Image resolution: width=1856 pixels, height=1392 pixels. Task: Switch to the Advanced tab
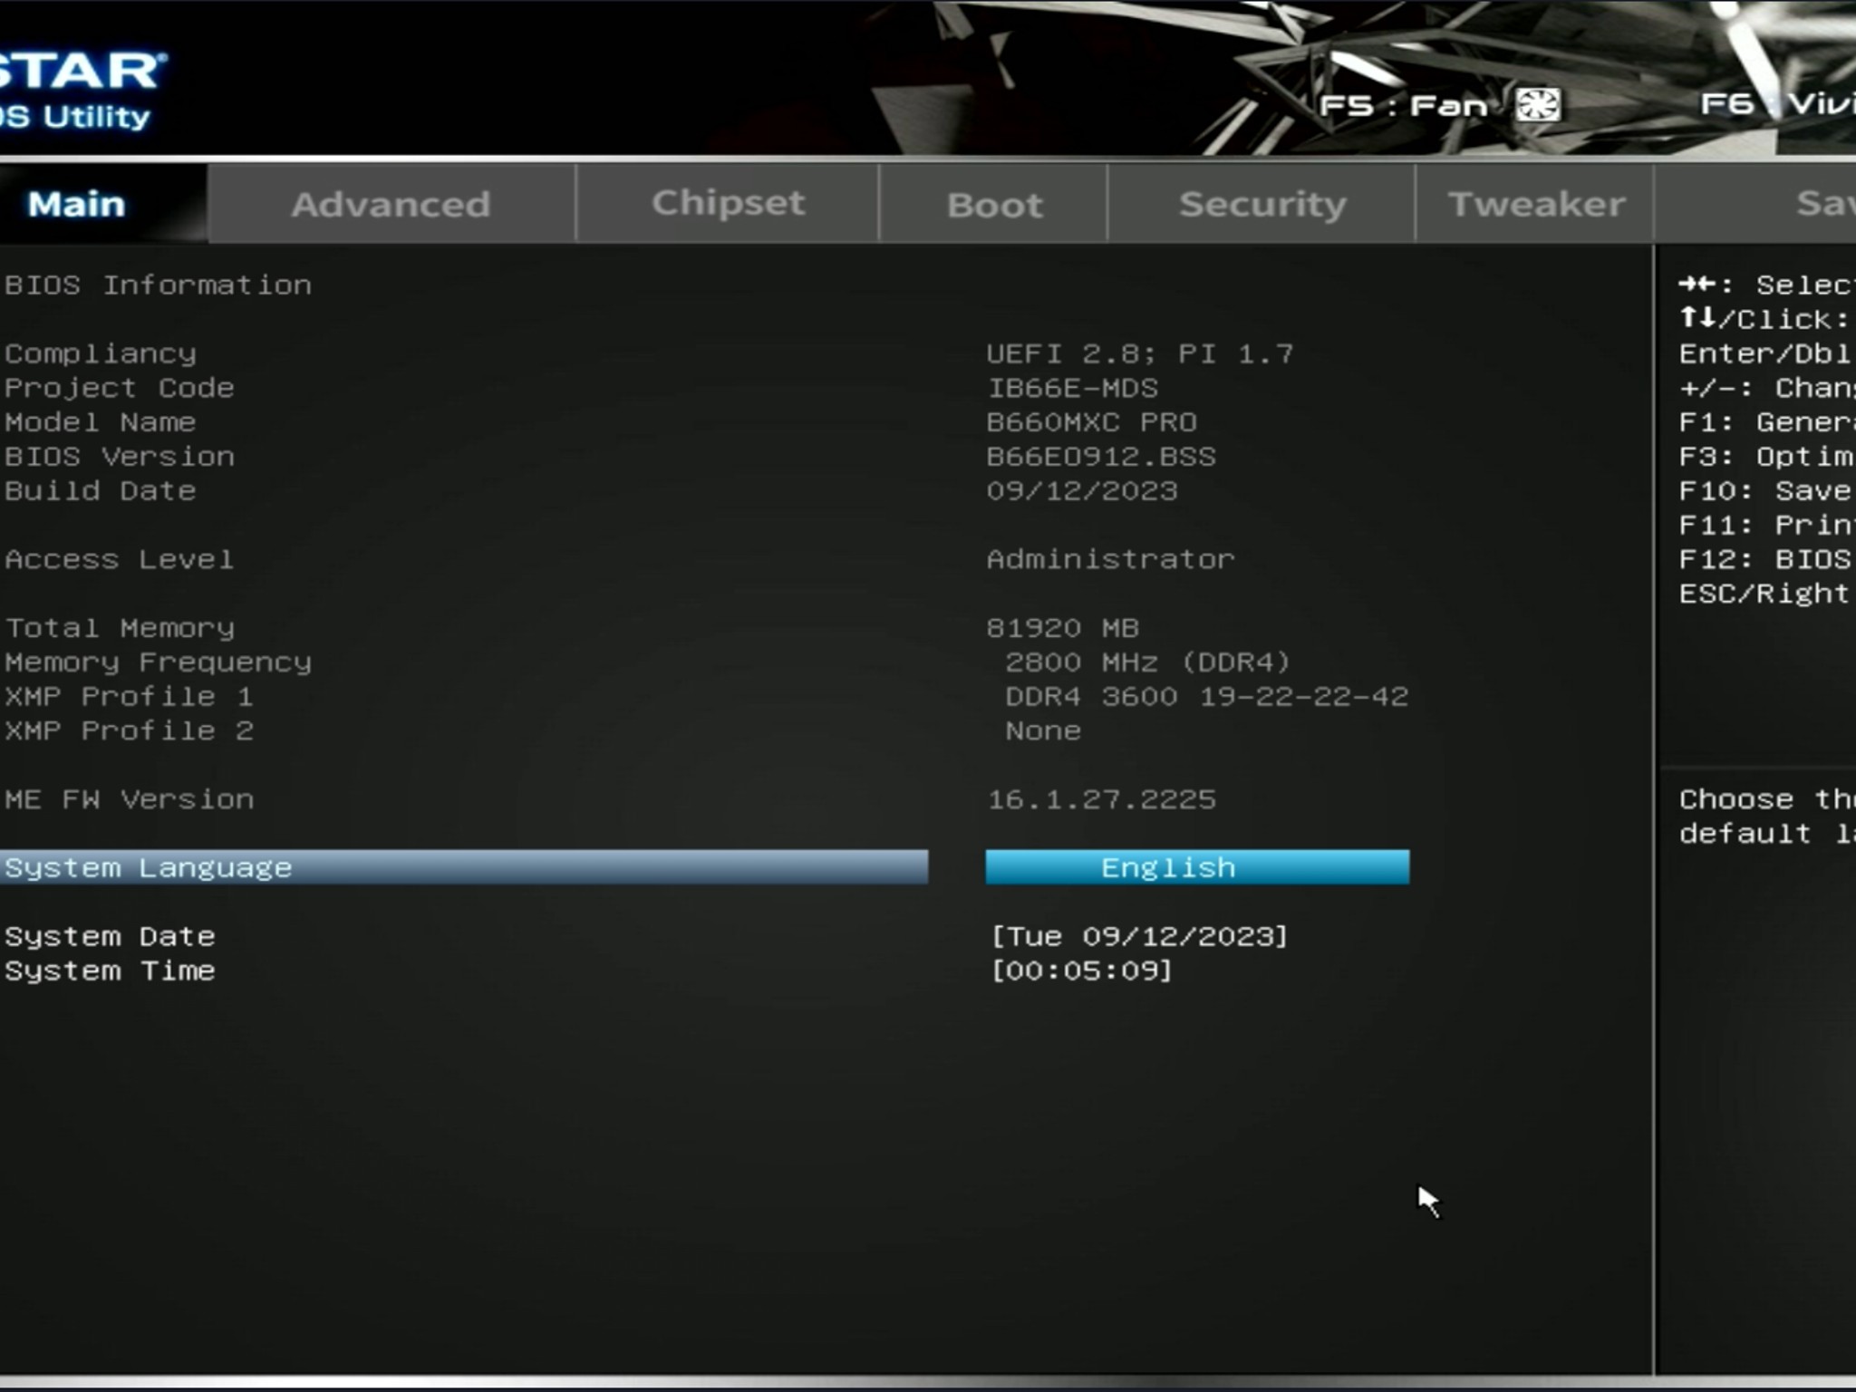[x=391, y=204]
